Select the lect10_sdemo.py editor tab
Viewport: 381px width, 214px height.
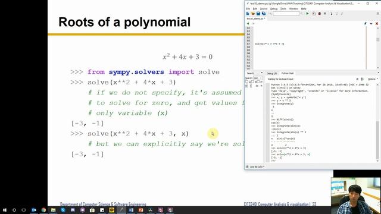coord(255,18)
